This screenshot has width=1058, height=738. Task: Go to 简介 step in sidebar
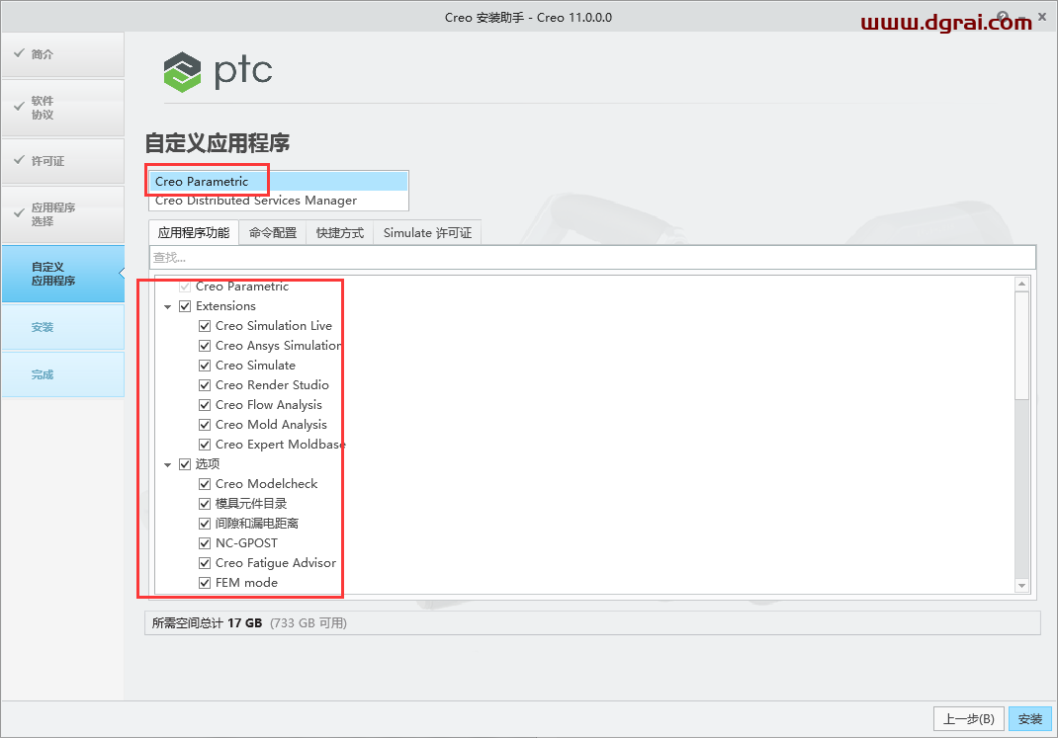[x=62, y=54]
